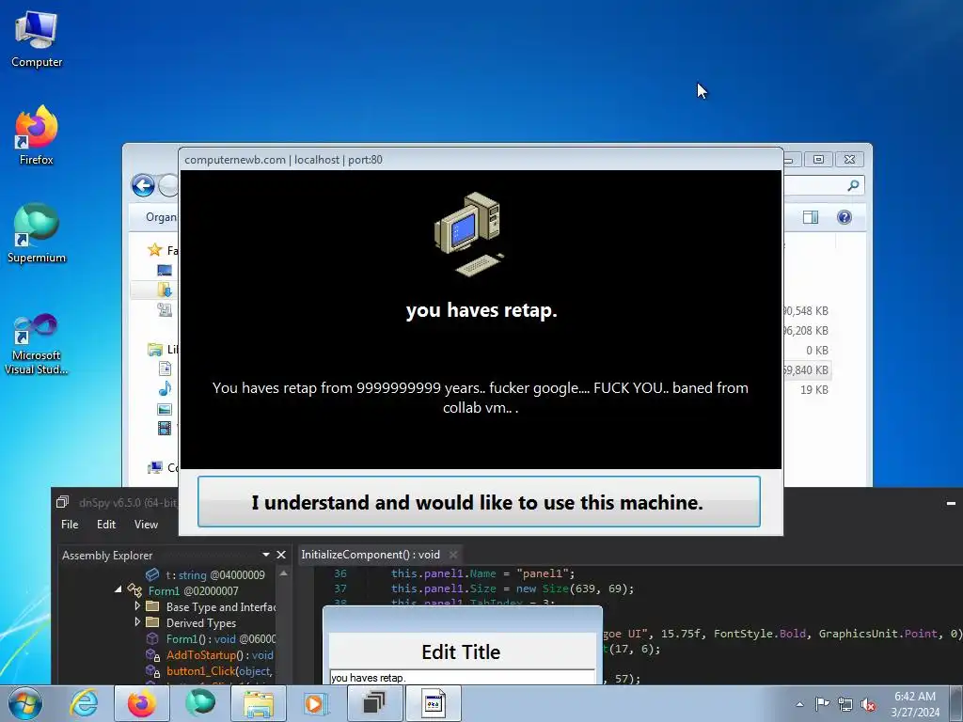The width and height of the screenshot is (963, 722).
Task: Close the Assembly Explorer panel
Action: (281, 555)
